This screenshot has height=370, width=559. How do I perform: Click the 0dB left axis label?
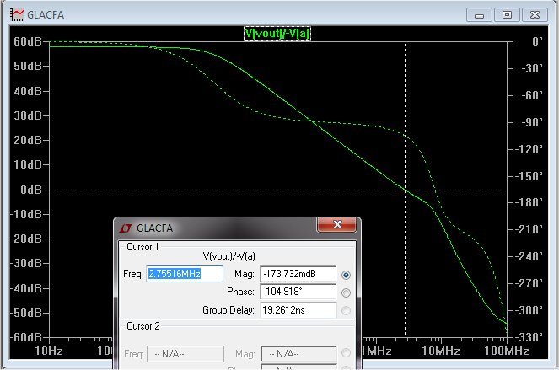tap(31, 190)
